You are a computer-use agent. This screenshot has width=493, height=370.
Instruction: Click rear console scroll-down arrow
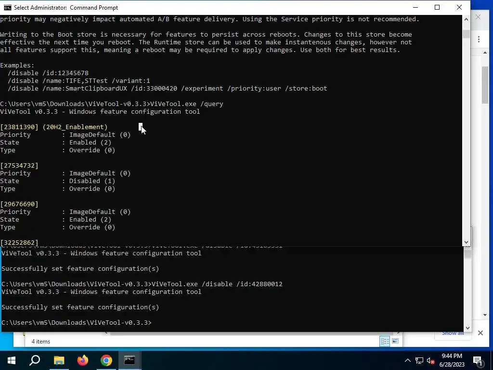point(467,328)
